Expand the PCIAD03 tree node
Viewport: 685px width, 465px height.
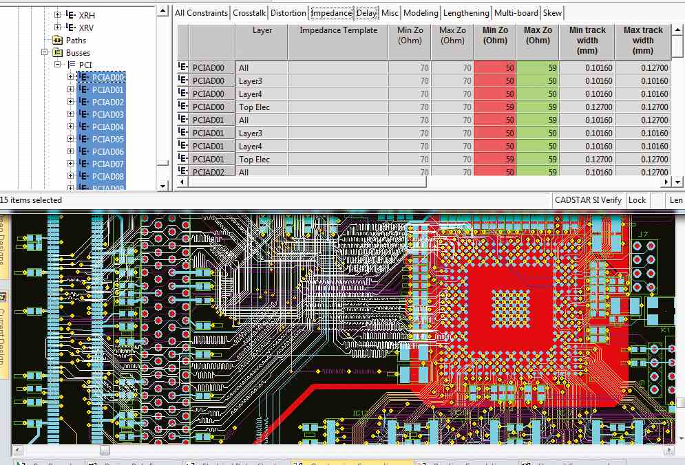point(70,114)
